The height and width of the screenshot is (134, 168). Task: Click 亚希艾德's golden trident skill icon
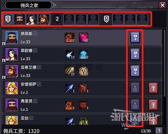pos(83,71)
